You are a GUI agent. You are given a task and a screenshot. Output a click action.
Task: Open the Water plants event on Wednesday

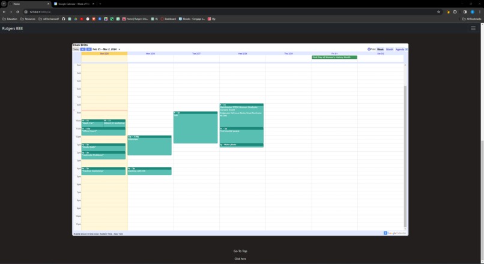[241, 145]
